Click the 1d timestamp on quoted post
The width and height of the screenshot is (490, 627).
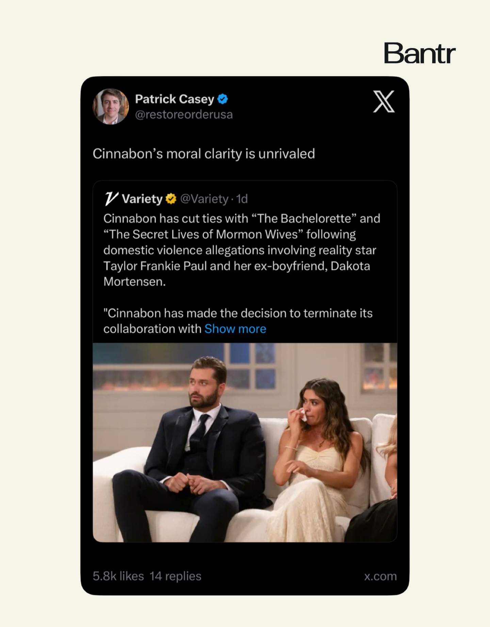click(x=242, y=199)
